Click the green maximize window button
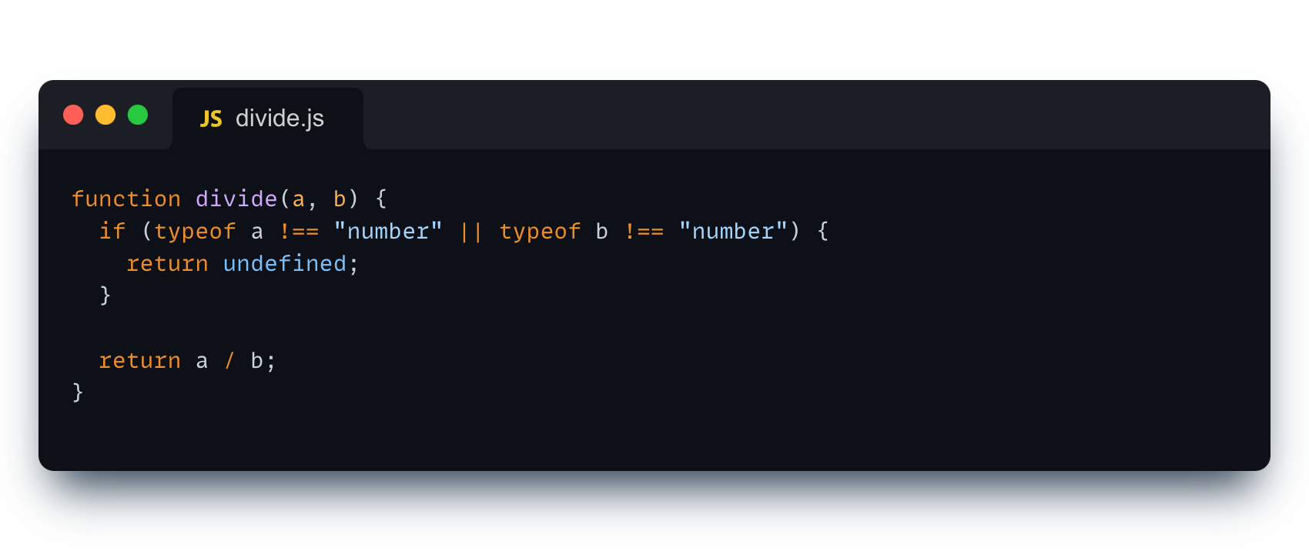Screen dimensions: 1309x551 tap(138, 115)
